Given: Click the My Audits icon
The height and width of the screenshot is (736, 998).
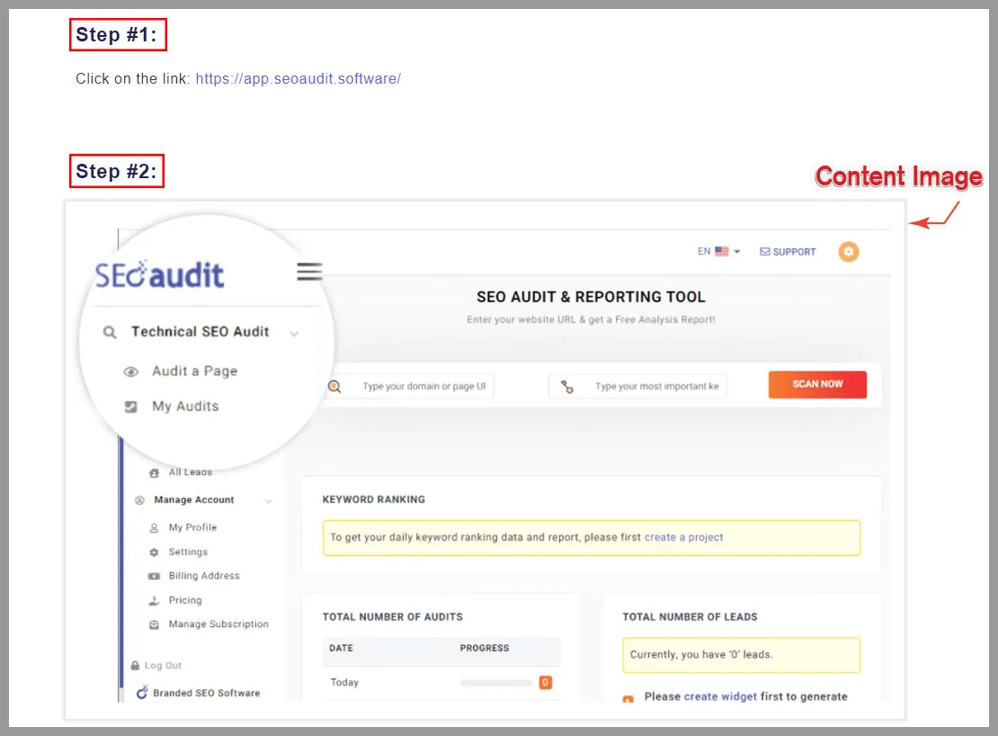Looking at the screenshot, I should 130,407.
